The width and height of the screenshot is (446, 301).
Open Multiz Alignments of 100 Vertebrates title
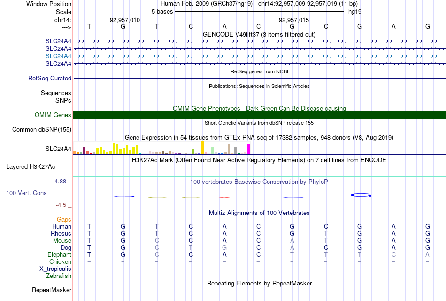[x=259, y=213]
